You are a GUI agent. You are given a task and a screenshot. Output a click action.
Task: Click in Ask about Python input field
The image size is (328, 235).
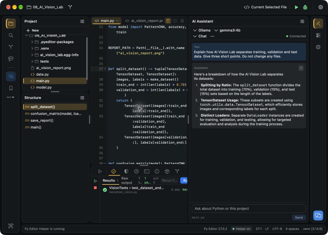click(249, 208)
